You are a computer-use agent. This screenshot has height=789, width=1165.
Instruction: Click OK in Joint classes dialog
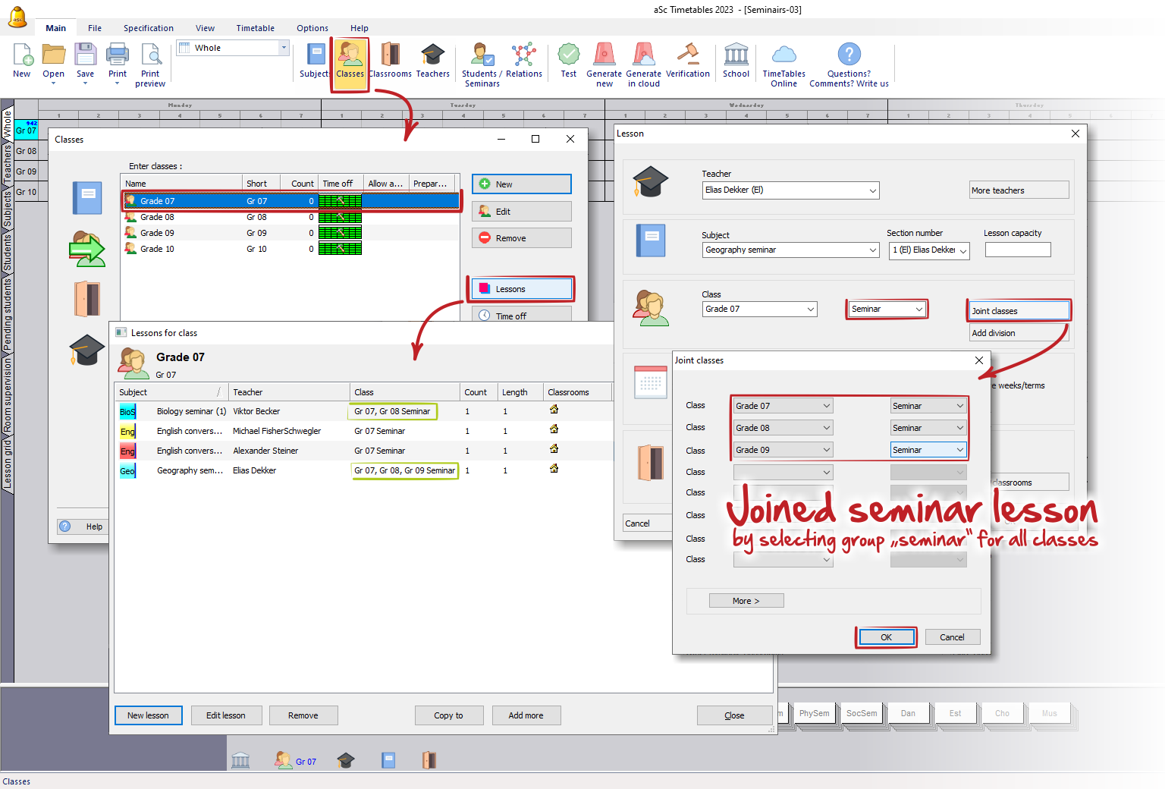tap(886, 637)
